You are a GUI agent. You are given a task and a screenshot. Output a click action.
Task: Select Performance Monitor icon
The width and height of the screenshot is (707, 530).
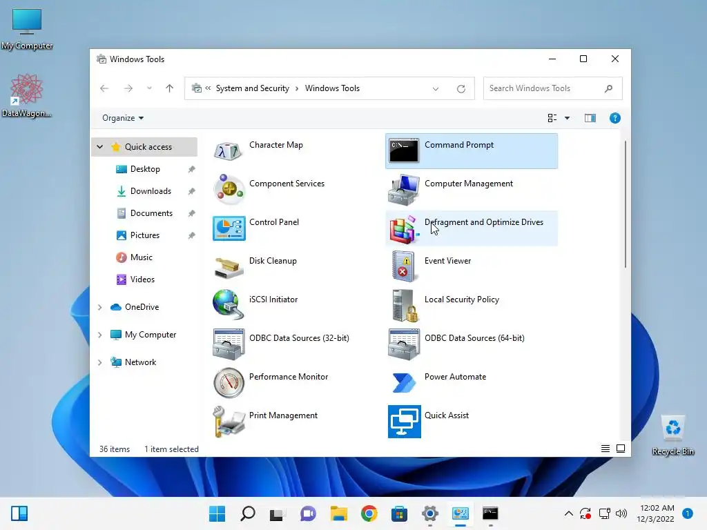pos(229,382)
